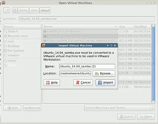Click the pencil type-a-file-name icon
Screen dimensions: 158x124
click(7, 10)
